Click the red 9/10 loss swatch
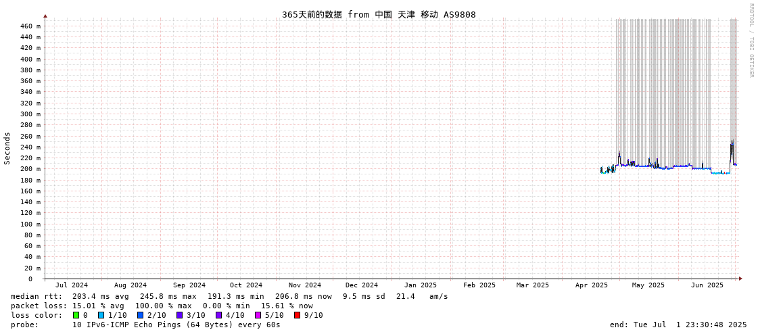This screenshot has height=334, width=758. 297,315
